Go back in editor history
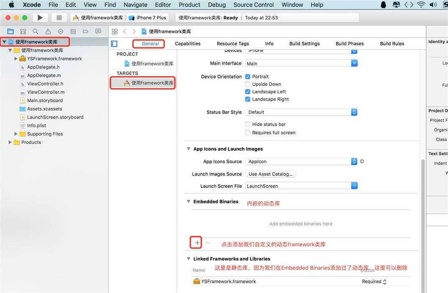Image resolution: width=448 pixels, height=293 pixels. [x=124, y=31]
